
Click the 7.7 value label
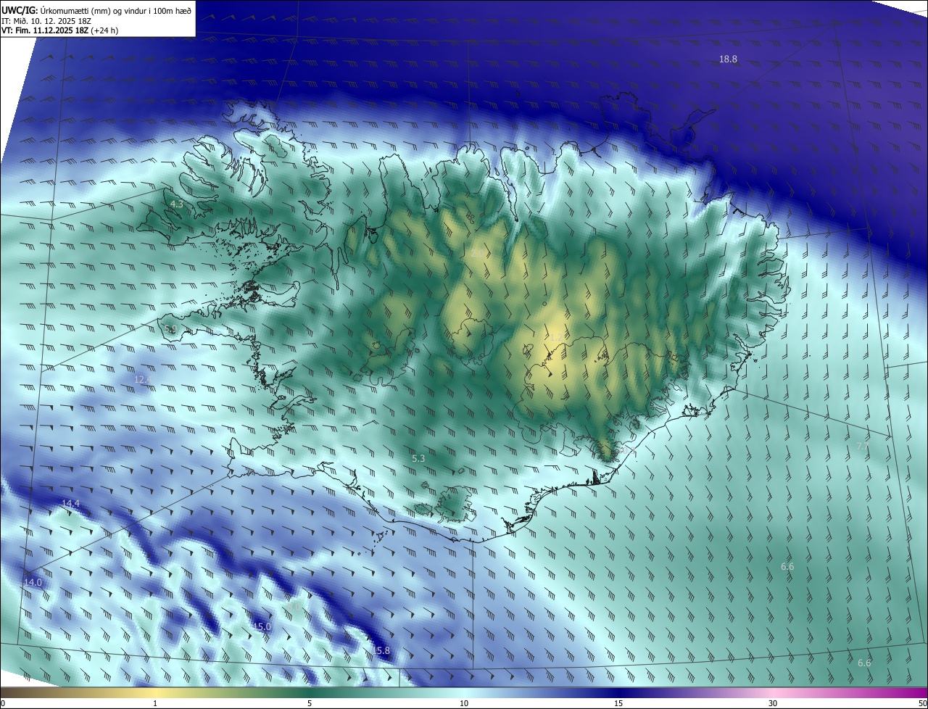click(x=863, y=446)
